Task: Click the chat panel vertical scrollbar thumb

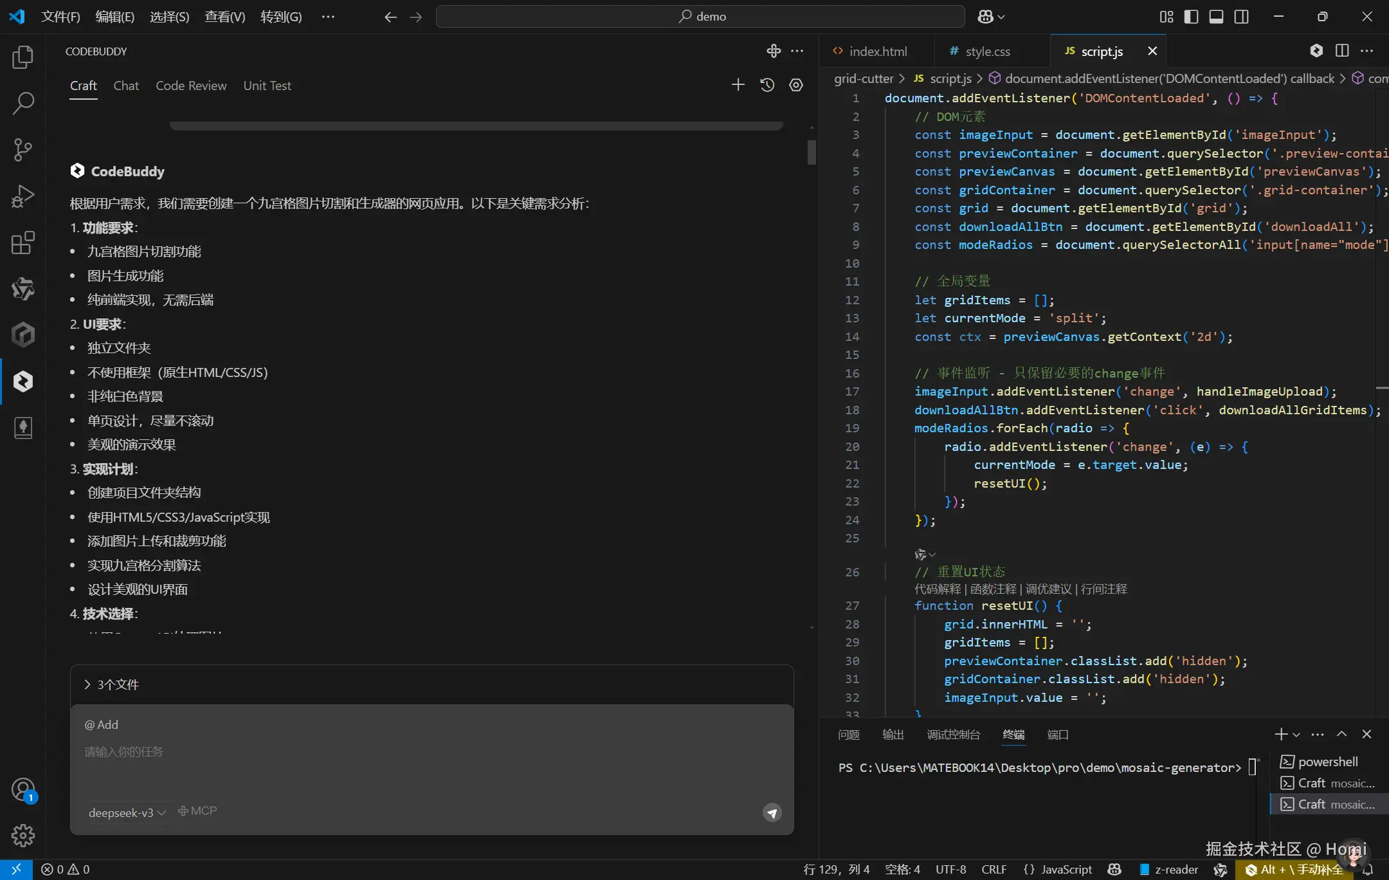Action: 812,152
